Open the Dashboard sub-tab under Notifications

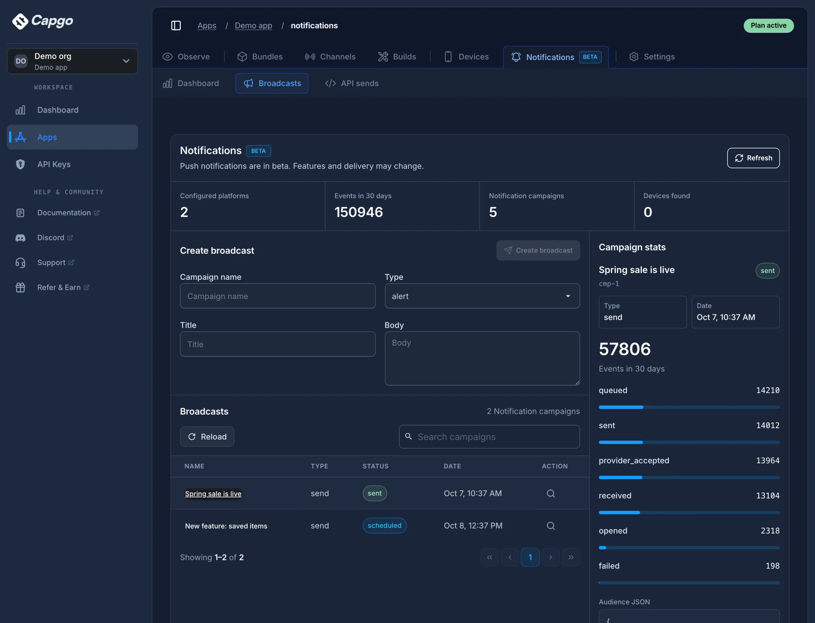[191, 83]
